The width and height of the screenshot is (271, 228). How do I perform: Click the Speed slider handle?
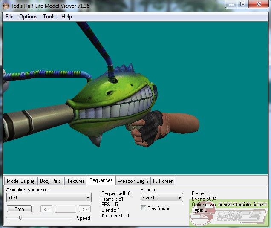point(20,218)
